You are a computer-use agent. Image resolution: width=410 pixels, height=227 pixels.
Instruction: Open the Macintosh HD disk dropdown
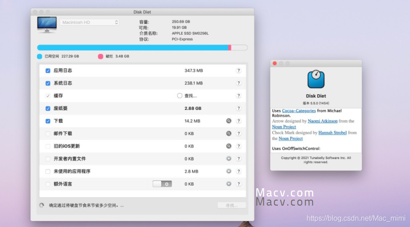click(x=90, y=22)
